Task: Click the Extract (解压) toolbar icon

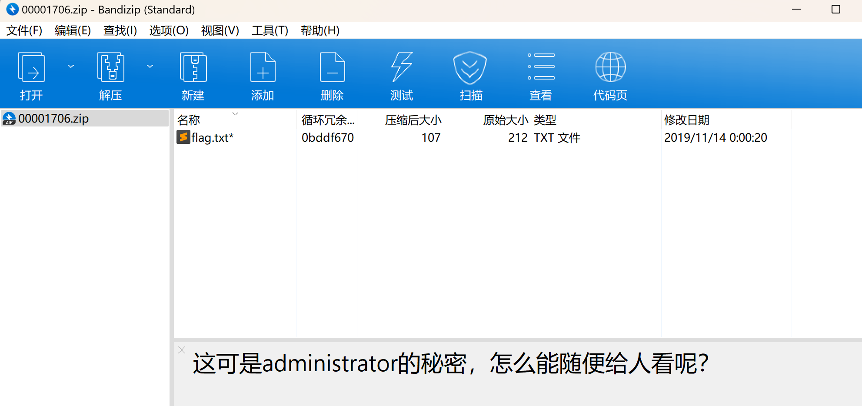Action: [x=110, y=67]
